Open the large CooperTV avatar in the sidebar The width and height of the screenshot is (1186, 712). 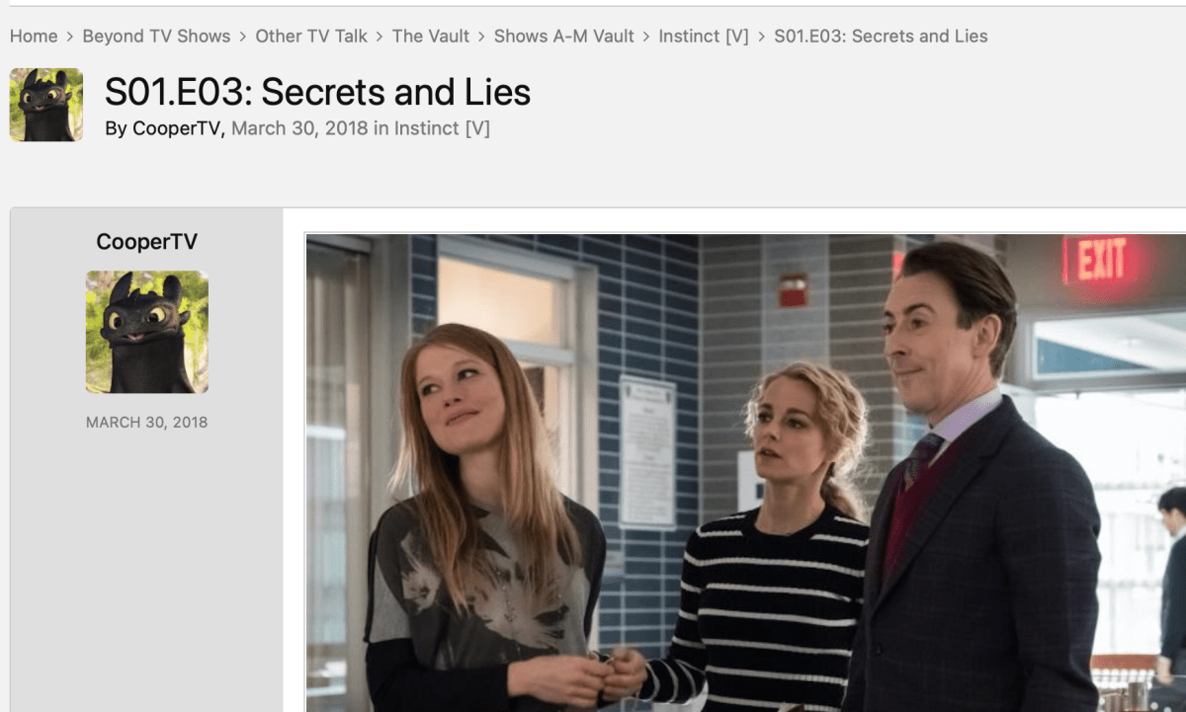pos(147,332)
